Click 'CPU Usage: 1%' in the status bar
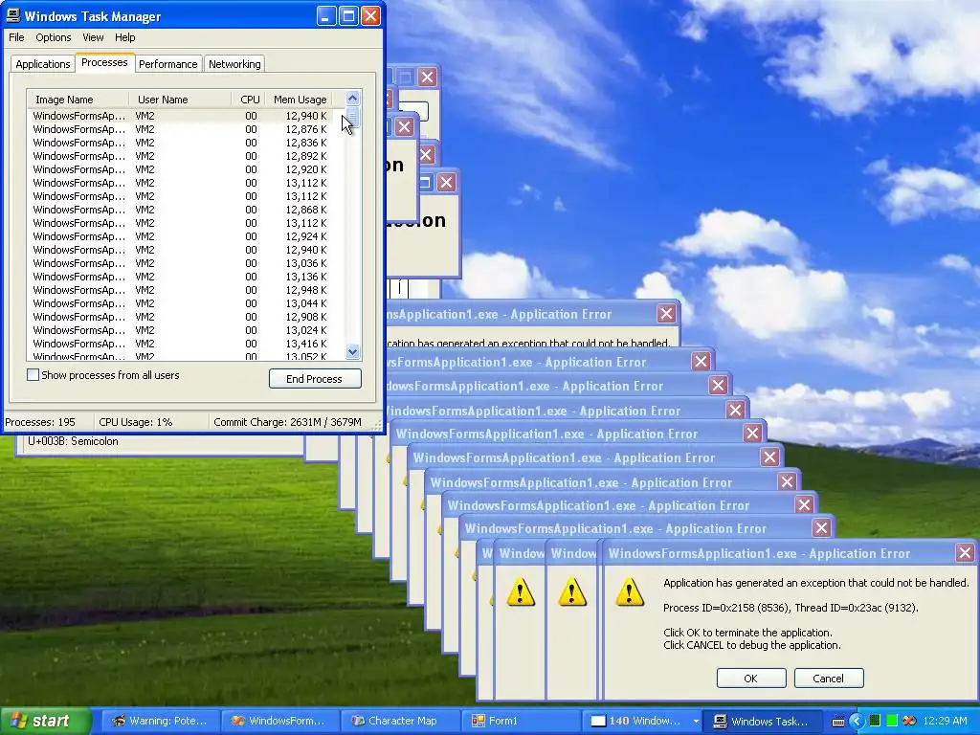Image resolution: width=980 pixels, height=735 pixels. [x=136, y=422]
